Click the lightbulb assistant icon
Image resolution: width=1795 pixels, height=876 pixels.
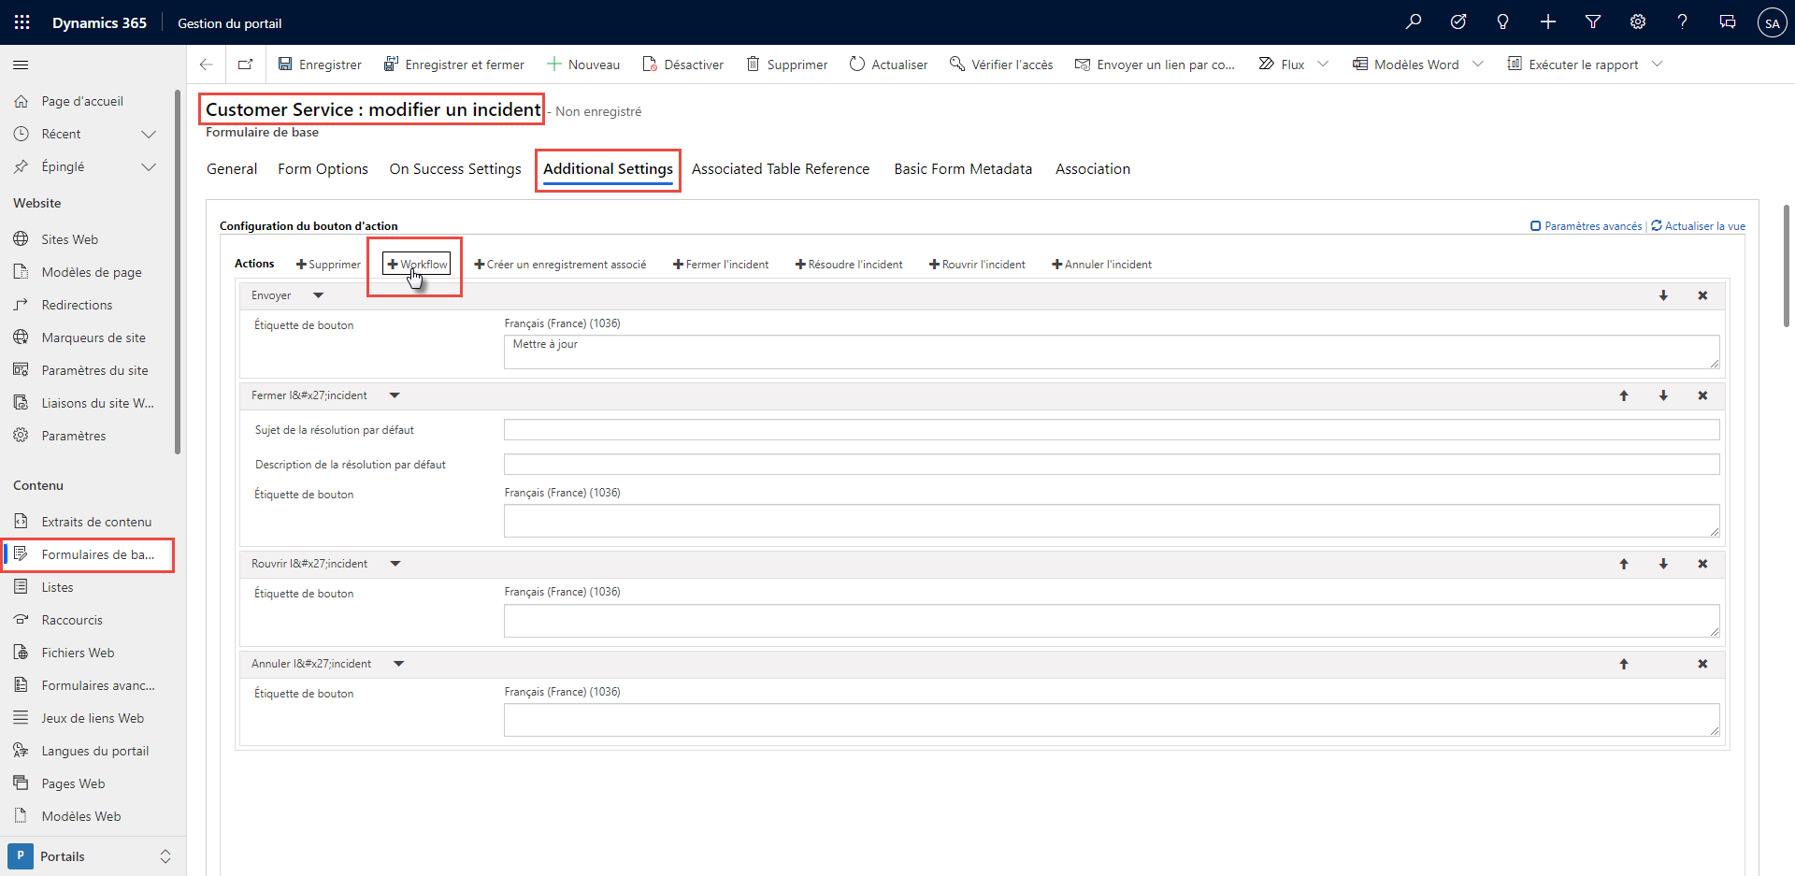point(1503,22)
